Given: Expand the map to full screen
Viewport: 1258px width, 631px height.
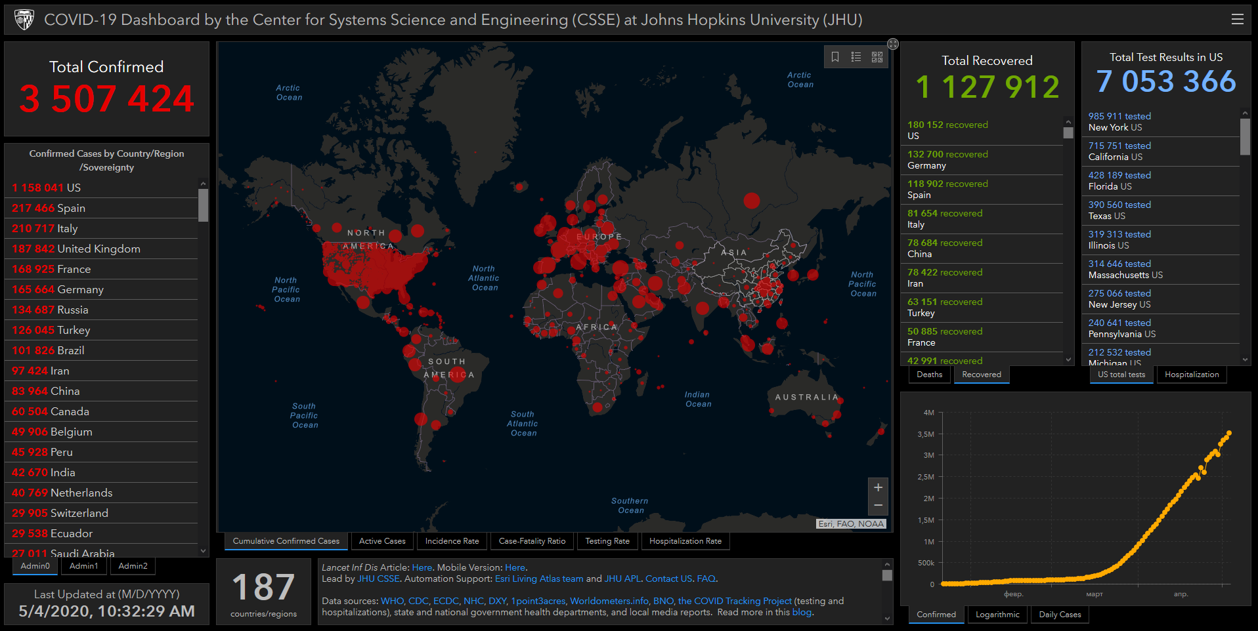Looking at the screenshot, I should click(893, 44).
